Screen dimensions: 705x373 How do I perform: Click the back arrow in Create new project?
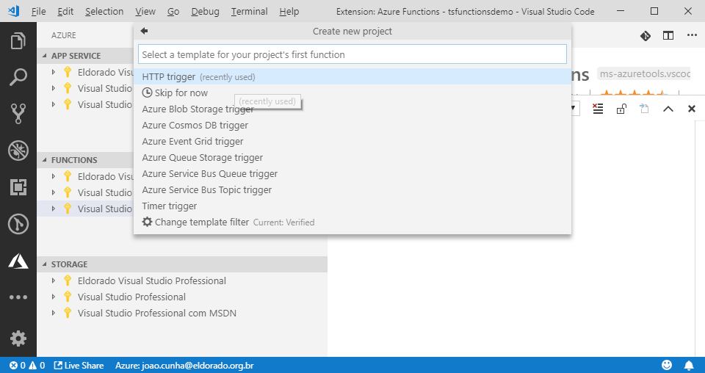[144, 31]
